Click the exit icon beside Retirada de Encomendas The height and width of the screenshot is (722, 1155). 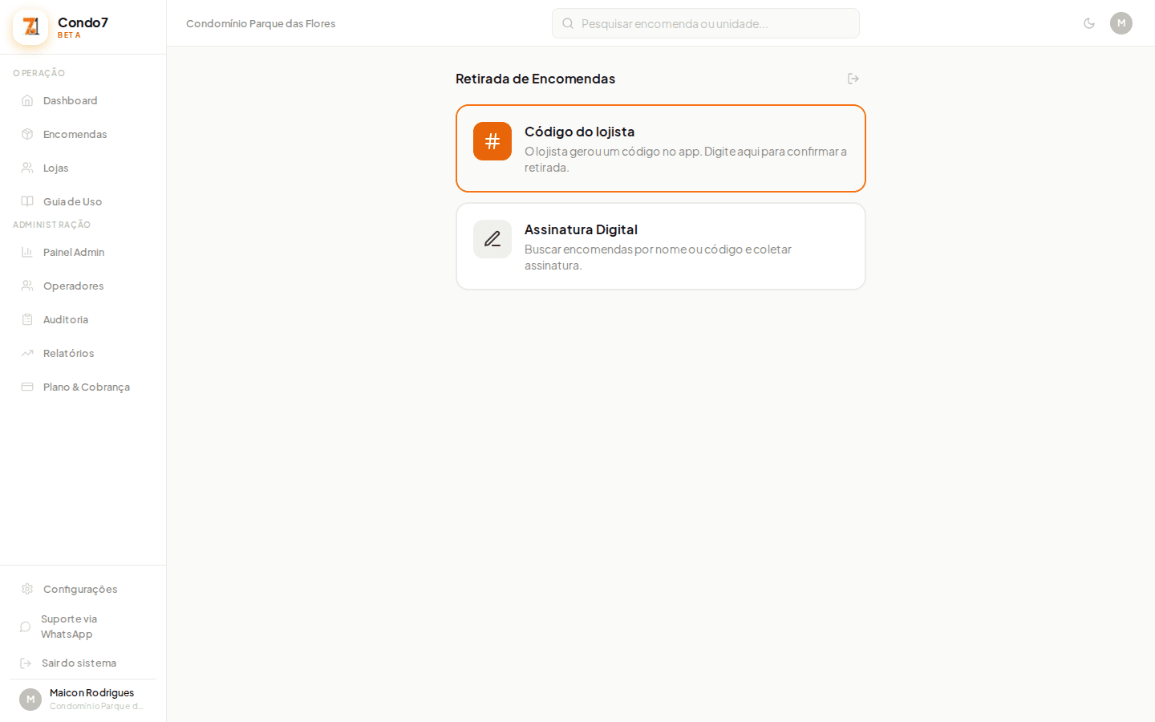click(x=853, y=79)
